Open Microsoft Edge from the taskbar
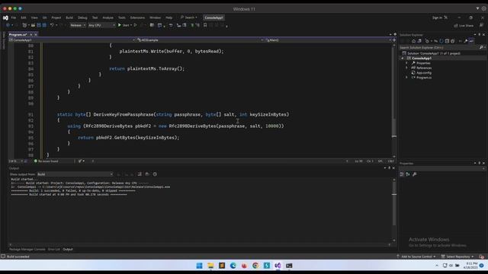This screenshot has width=488, height=274. point(233,266)
